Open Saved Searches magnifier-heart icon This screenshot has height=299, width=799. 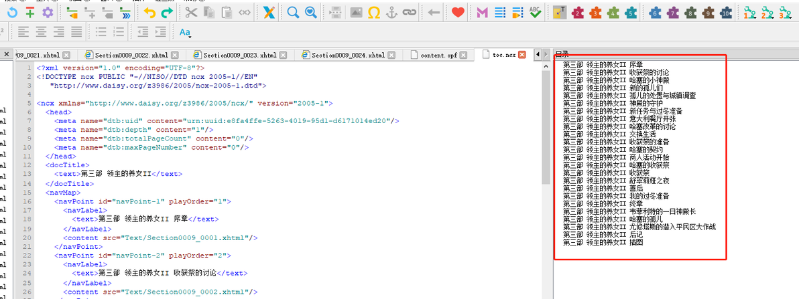[x=310, y=13]
